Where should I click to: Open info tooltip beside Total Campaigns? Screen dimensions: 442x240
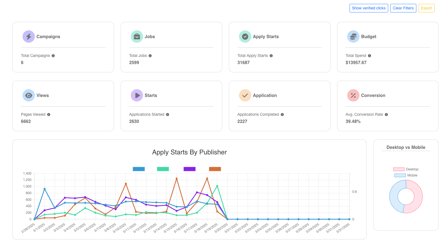[53, 56]
